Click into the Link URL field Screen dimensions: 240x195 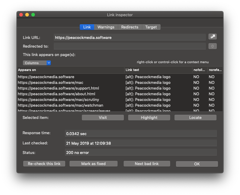tap(130, 38)
